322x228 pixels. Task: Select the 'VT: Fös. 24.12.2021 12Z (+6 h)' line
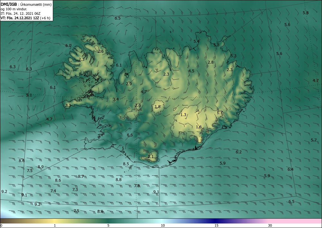click(x=25, y=18)
